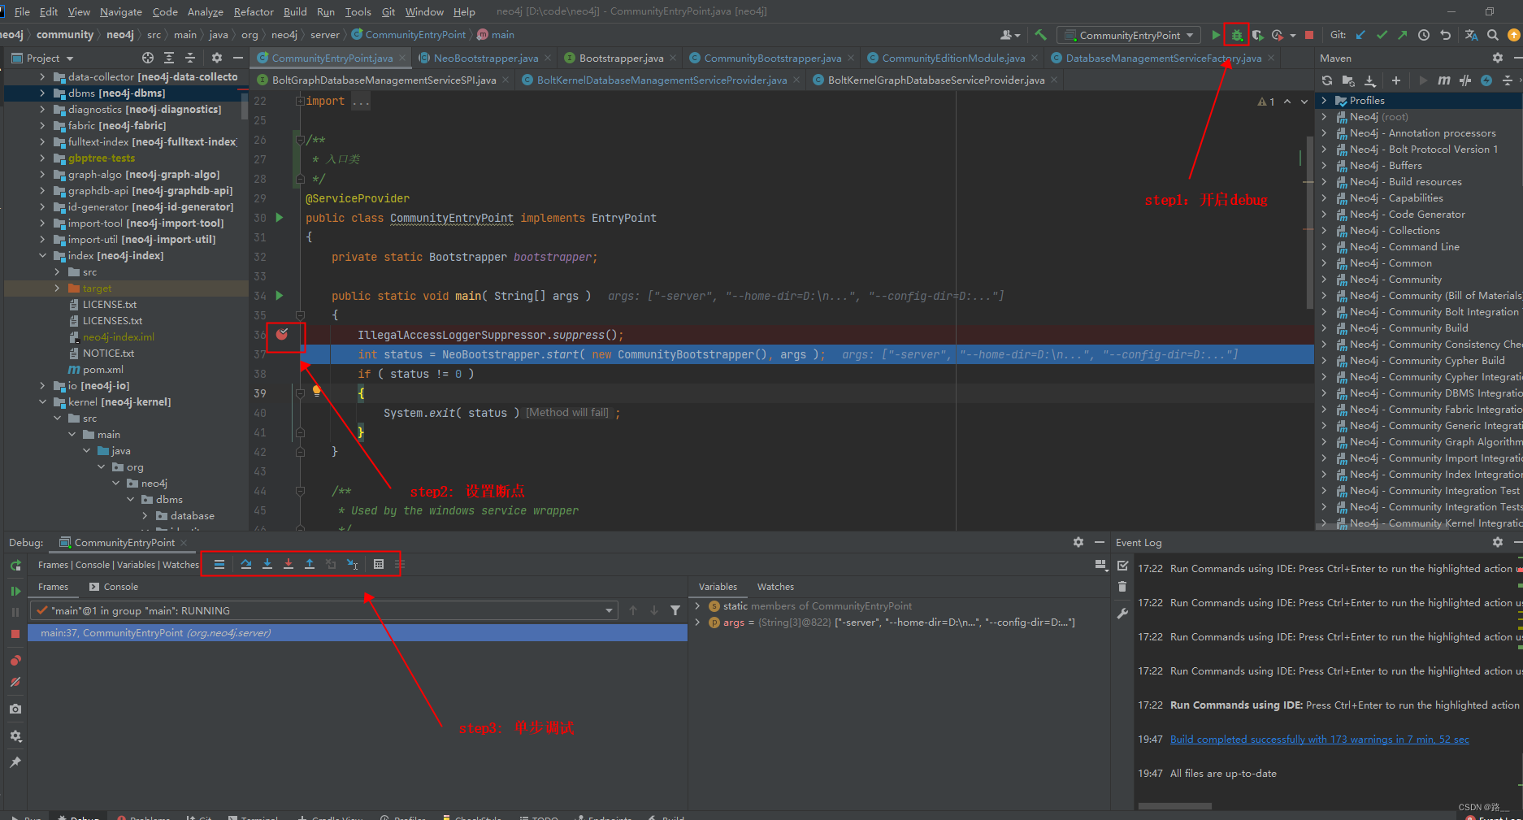Expand args variable in Variables pane
The width and height of the screenshot is (1523, 820).
click(697, 623)
